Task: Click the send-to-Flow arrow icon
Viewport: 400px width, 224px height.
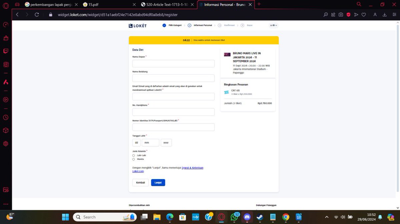Action: (x=356, y=15)
